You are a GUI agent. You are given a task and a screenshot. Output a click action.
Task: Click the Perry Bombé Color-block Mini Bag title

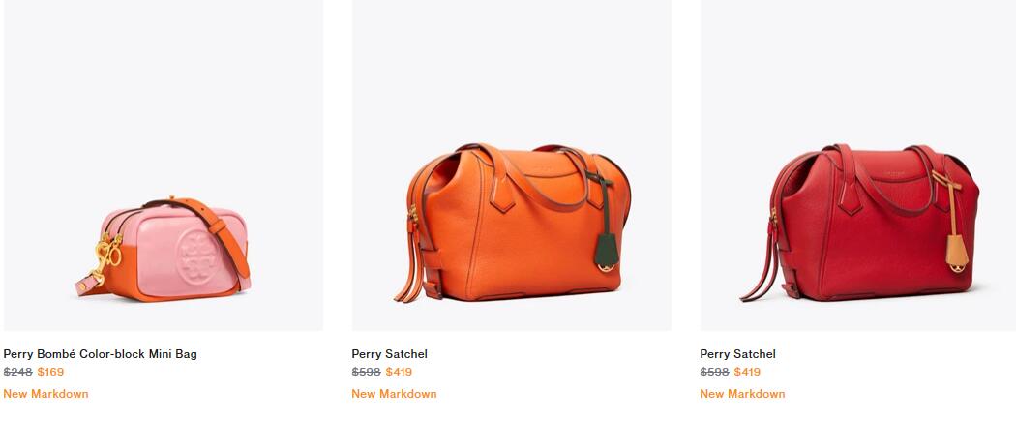click(100, 354)
